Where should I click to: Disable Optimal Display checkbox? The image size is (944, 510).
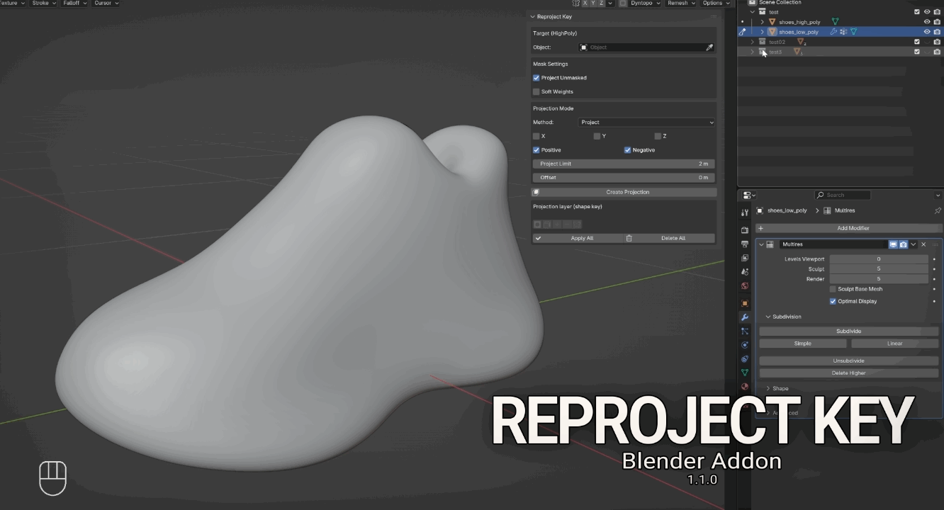(833, 301)
